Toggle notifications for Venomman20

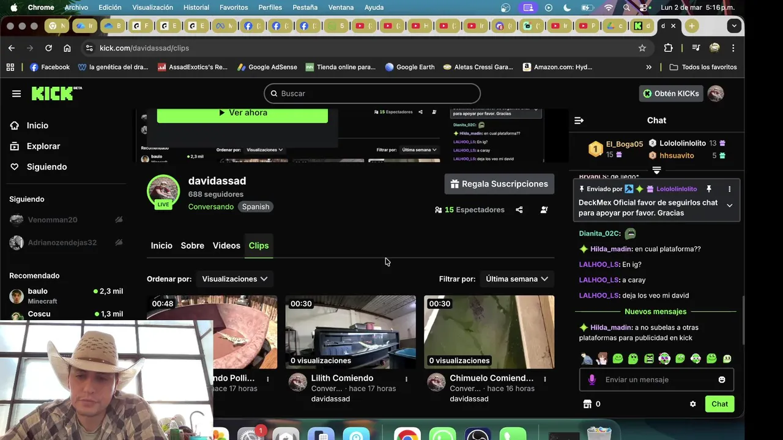coord(119,219)
